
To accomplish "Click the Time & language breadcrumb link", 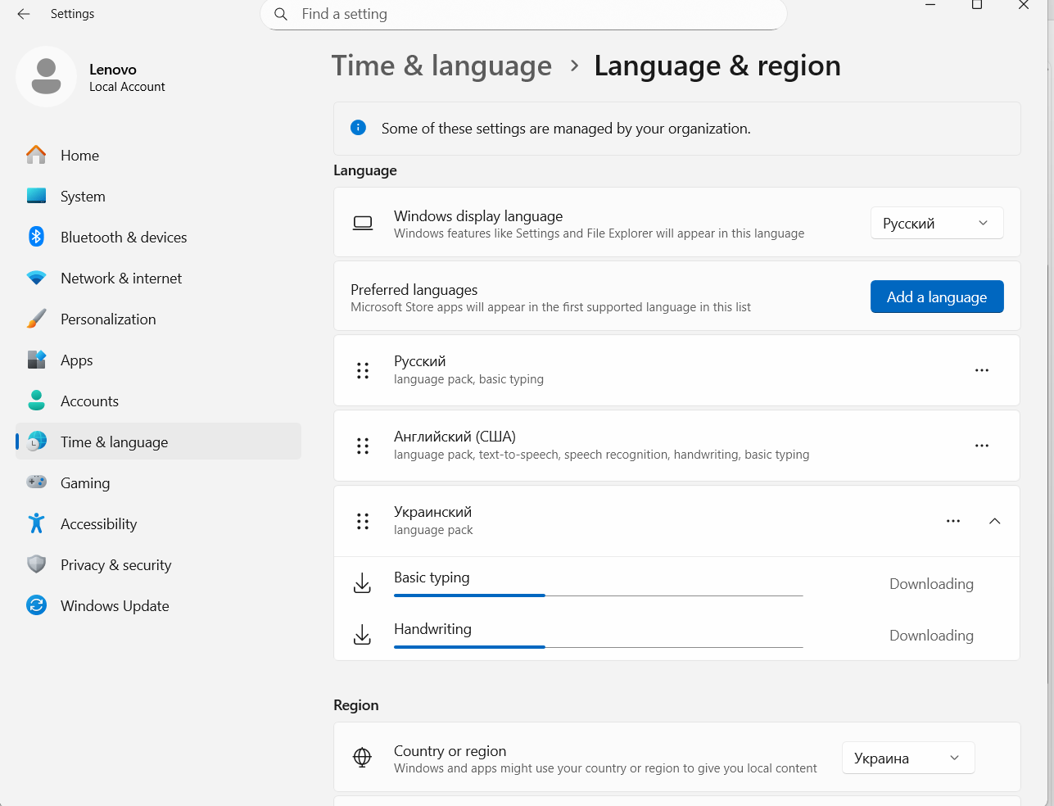I will click(x=441, y=66).
